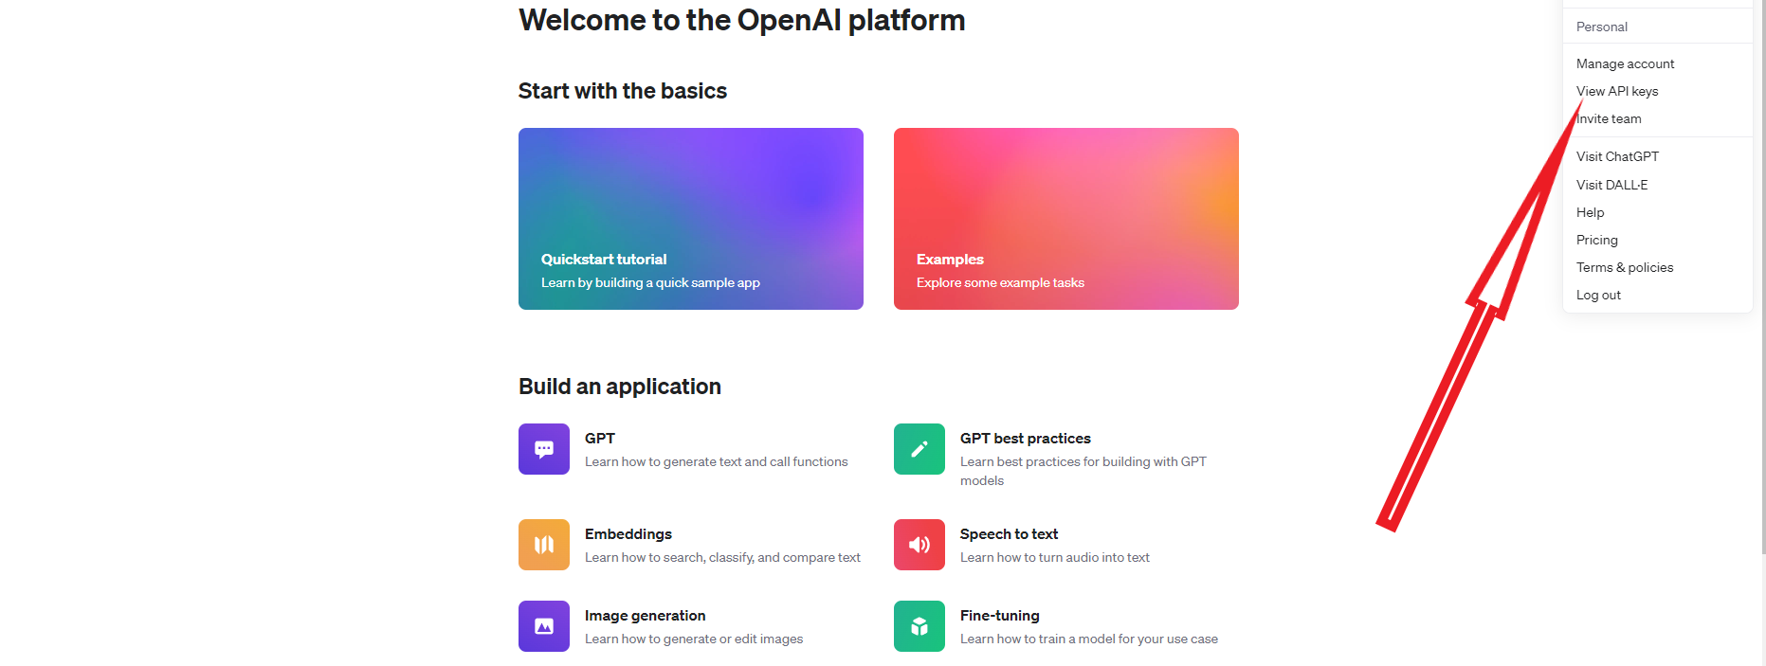Click 'Learn how to generate or edit images'

[693, 639]
